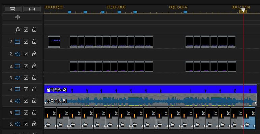Viewport: 260px width, 134px height.
Task: Click the fit timeline width icon button
Action: (32, 9)
